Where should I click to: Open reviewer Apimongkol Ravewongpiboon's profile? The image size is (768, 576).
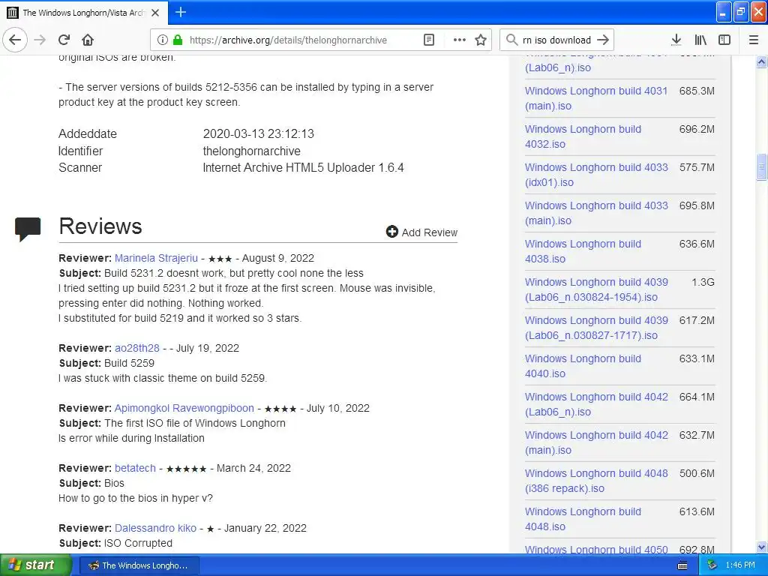point(184,408)
